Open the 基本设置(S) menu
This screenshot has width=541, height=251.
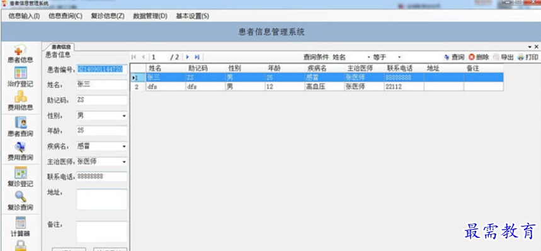pos(193,16)
